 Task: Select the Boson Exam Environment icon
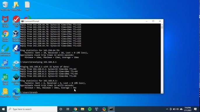click(5, 50)
